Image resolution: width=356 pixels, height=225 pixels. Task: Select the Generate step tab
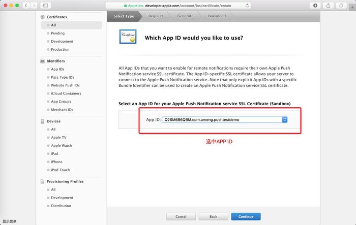click(x=185, y=16)
